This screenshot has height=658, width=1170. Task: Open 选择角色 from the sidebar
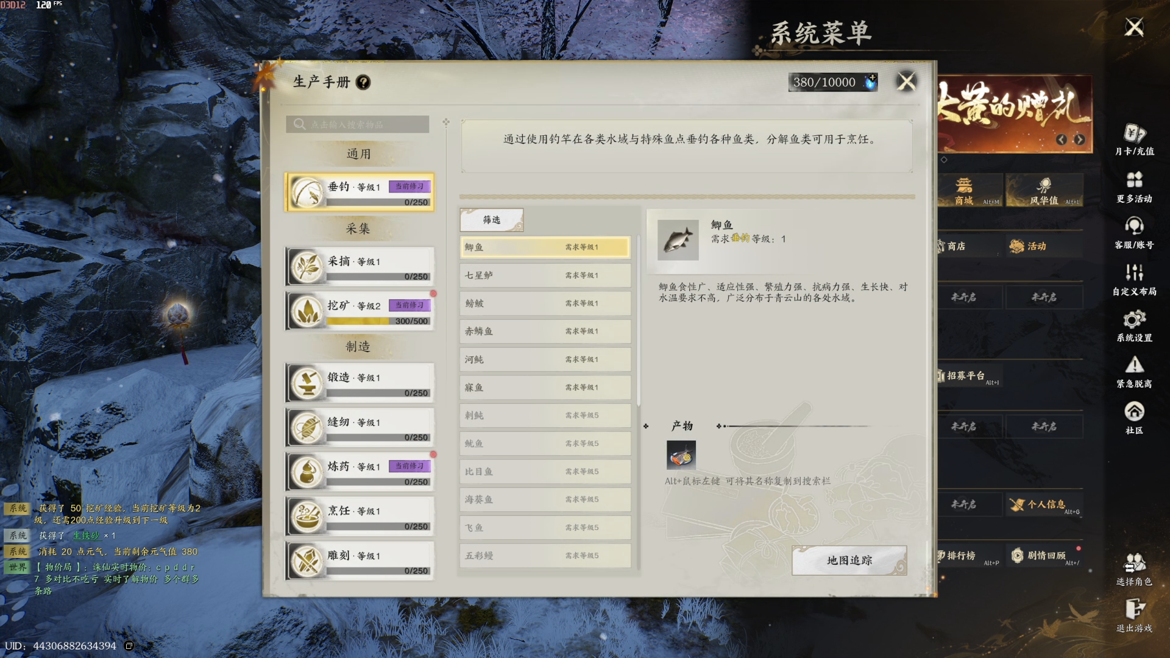pyautogui.click(x=1134, y=570)
